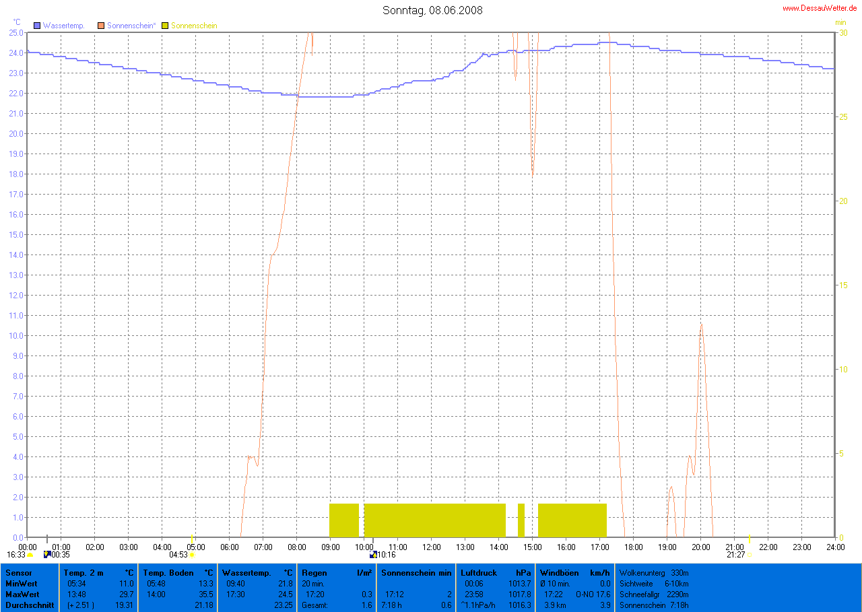
Task: Click the moon phase icon beside 00:35
Action: [46, 555]
